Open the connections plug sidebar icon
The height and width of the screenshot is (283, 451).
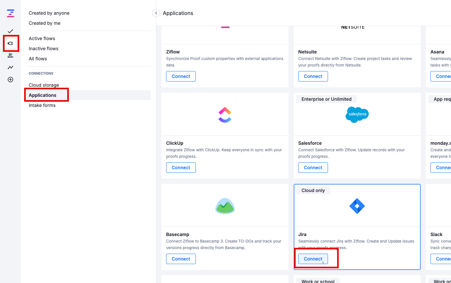point(10,43)
